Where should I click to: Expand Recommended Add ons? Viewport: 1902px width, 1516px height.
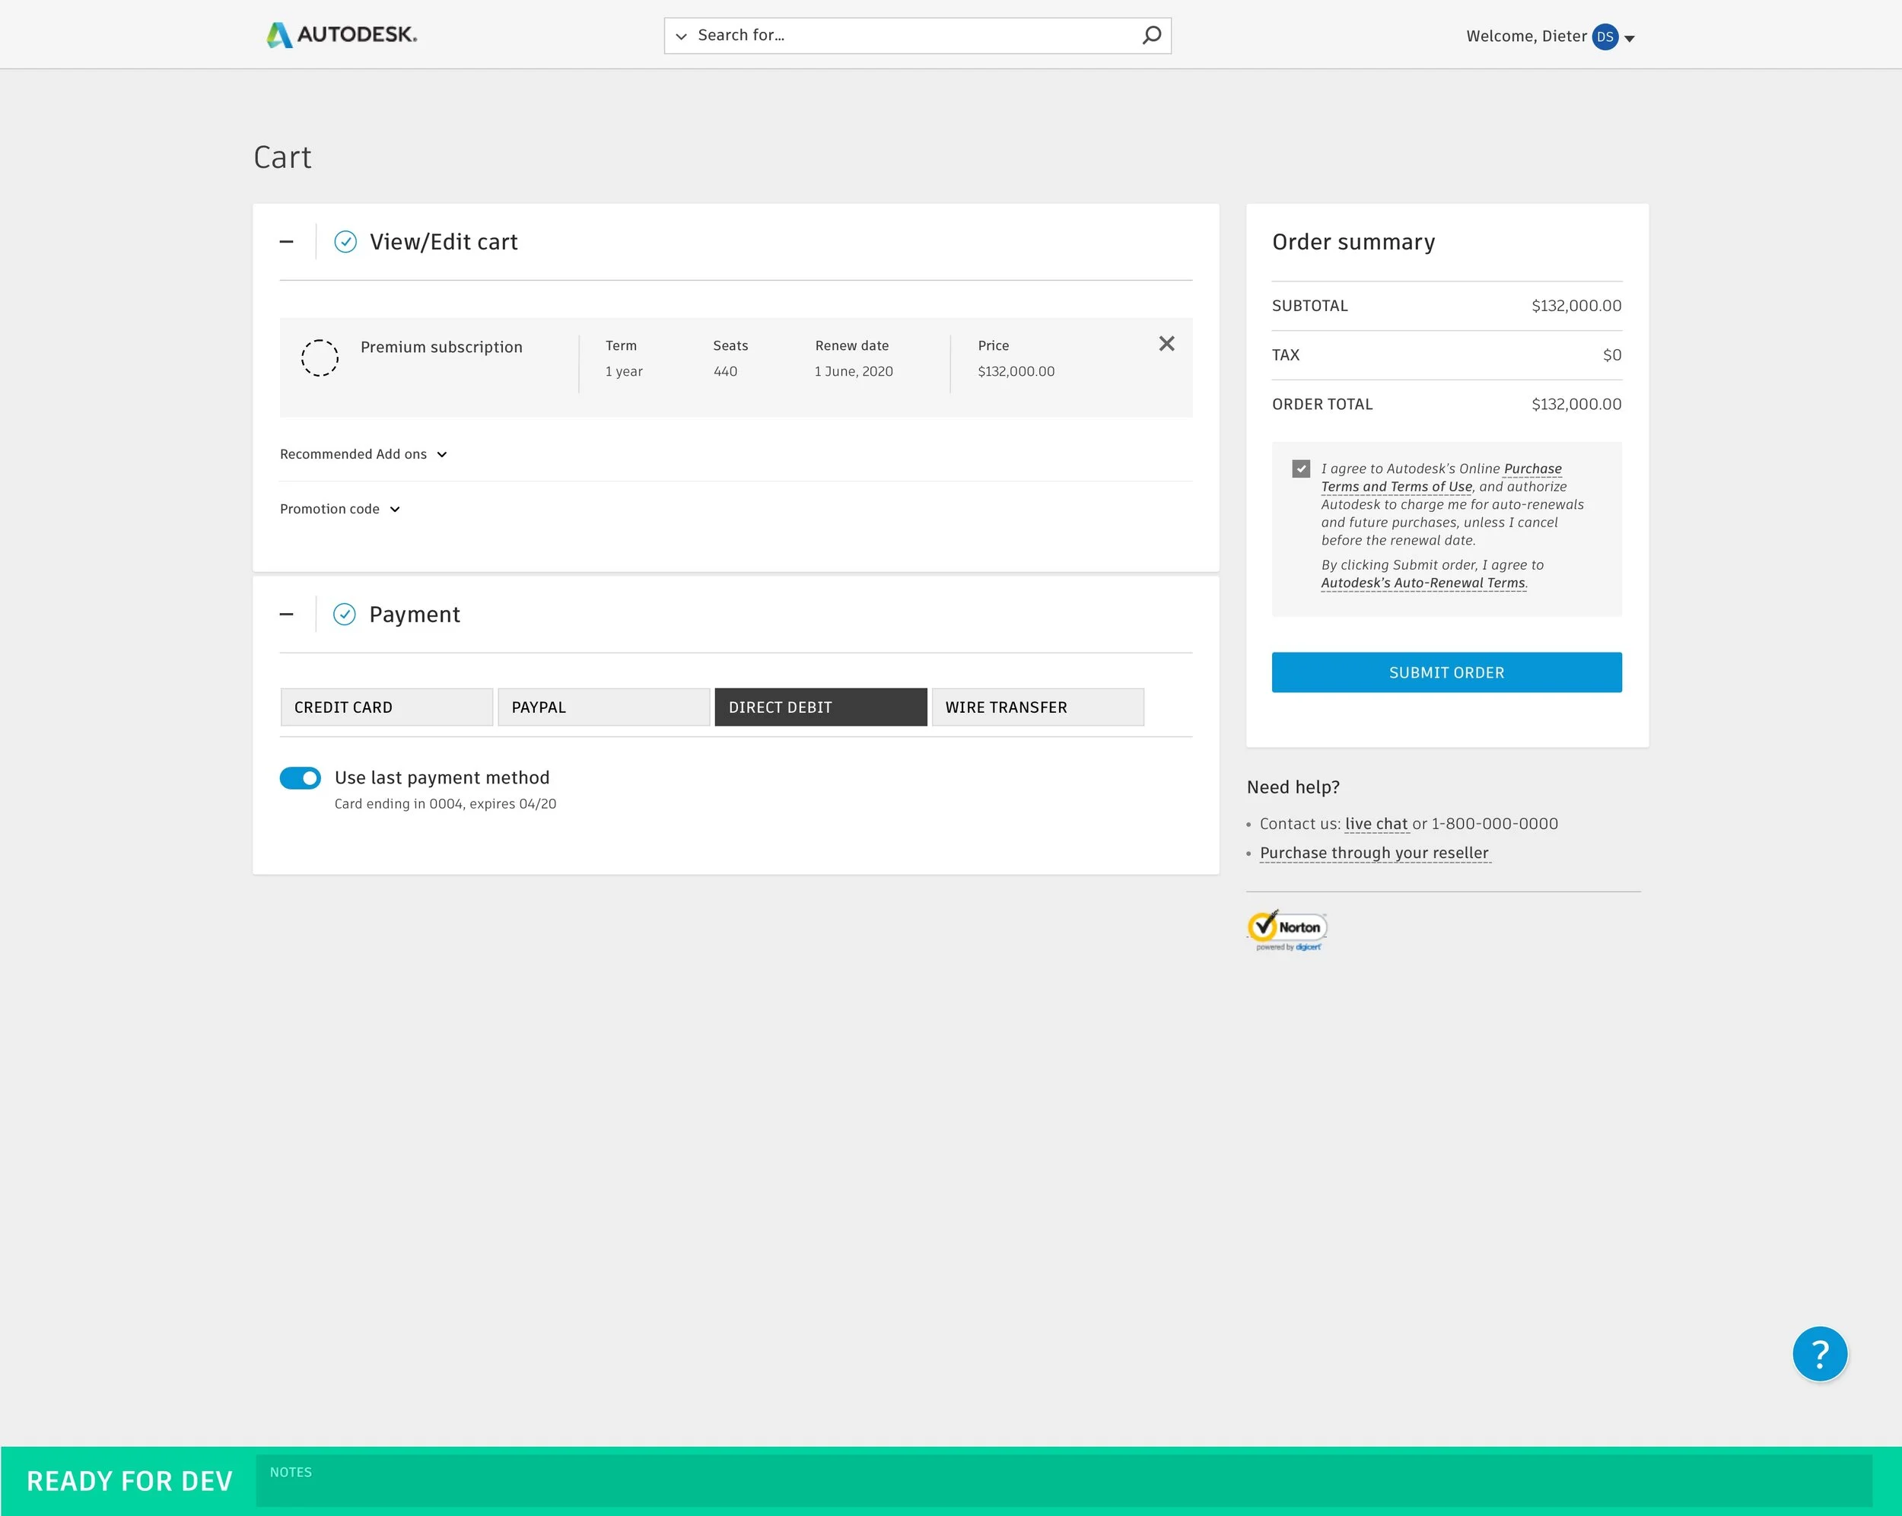click(x=363, y=454)
